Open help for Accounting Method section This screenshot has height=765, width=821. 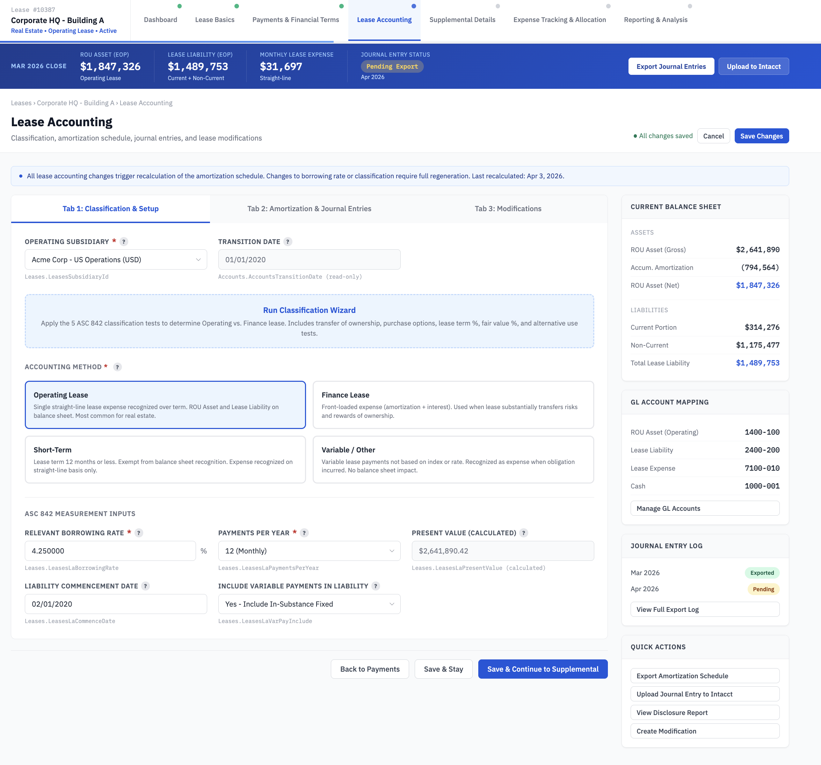click(x=117, y=366)
